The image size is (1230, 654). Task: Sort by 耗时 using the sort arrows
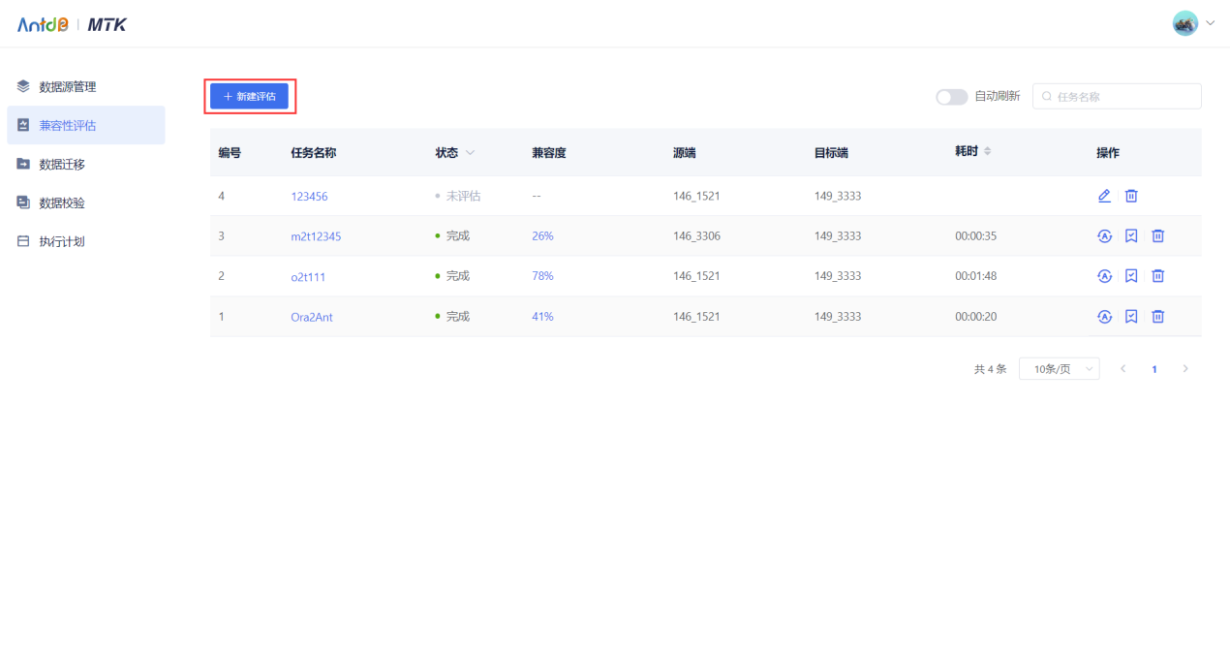pyautogui.click(x=987, y=152)
